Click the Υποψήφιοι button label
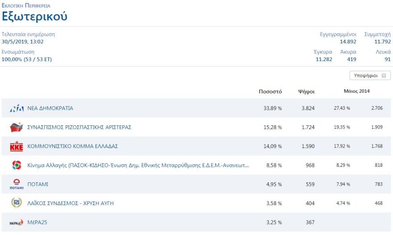 (366, 76)
